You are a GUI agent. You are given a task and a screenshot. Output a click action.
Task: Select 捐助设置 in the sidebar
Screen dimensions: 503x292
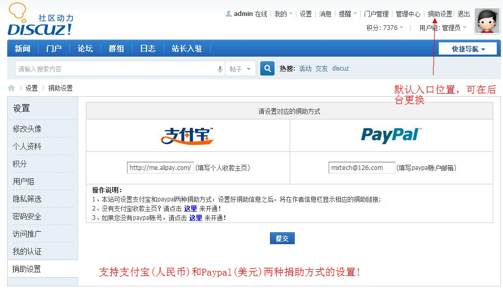(x=26, y=269)
